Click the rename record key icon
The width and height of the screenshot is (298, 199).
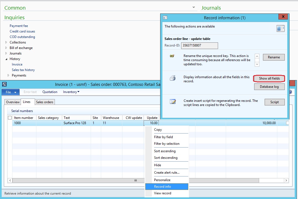click(173, 56)
